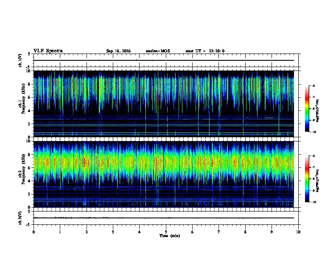Click the 5 minute tick on time axis

click(166, 232)
